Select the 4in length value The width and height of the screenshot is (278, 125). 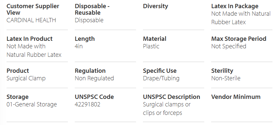tap(79, 46)
